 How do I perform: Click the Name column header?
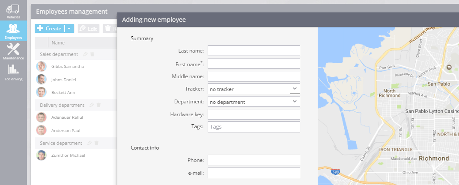[58, 43]
